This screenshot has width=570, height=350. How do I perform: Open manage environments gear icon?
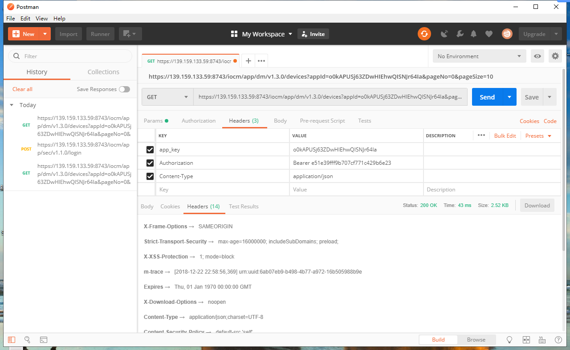555,56
